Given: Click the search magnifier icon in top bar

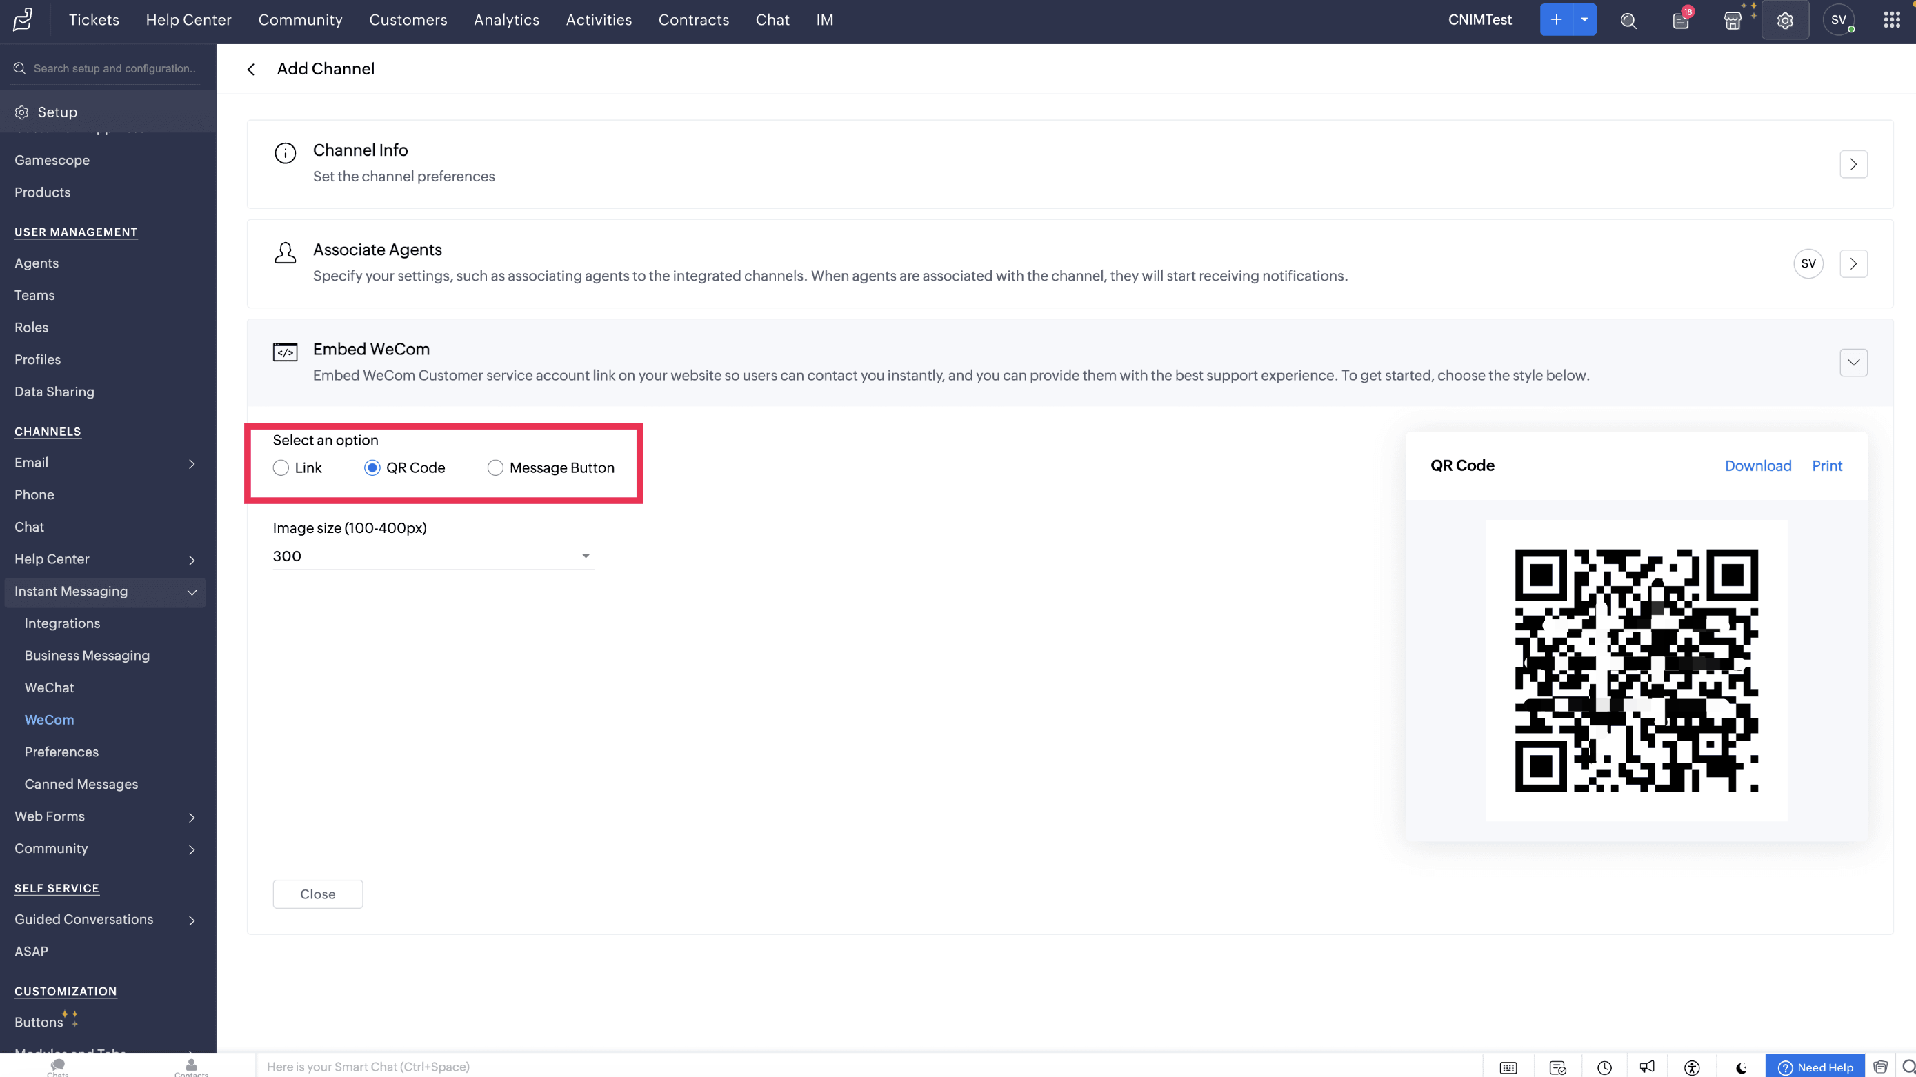Looking at the screenshot, I should (x=1628, y=21).
